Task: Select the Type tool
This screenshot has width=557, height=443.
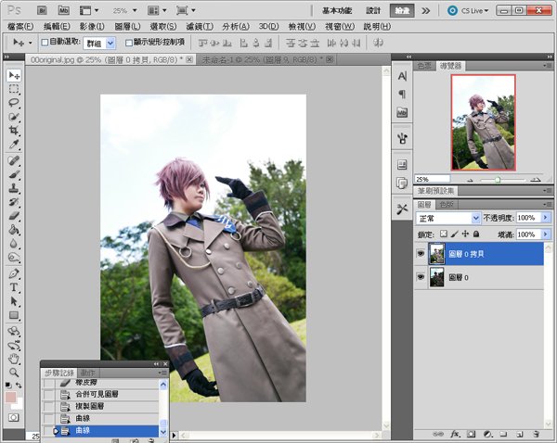Action: click(14, 287)
